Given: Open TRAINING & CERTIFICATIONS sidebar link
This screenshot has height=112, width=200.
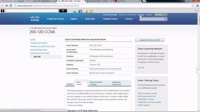Looking at the screenshot, I should tap(42, 47).
